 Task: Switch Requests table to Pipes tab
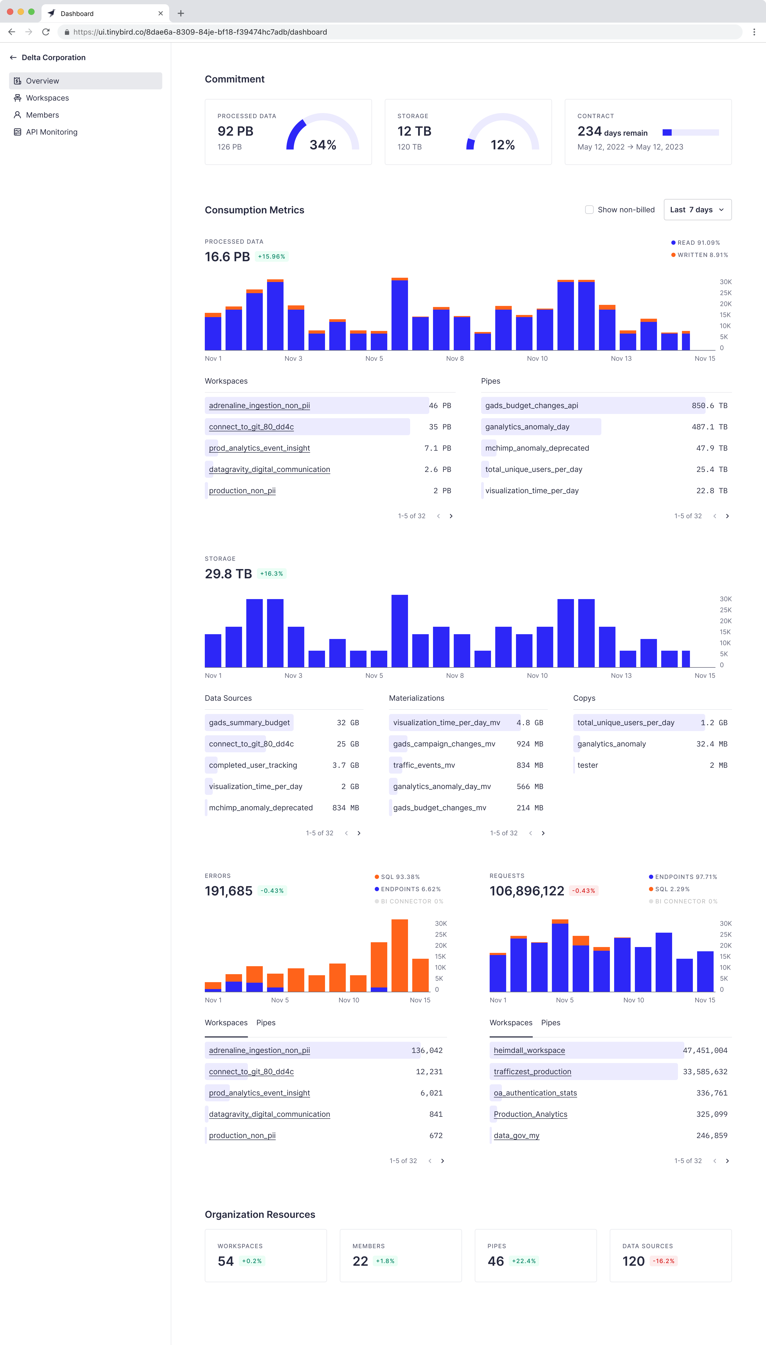[x=550, y=1022]
